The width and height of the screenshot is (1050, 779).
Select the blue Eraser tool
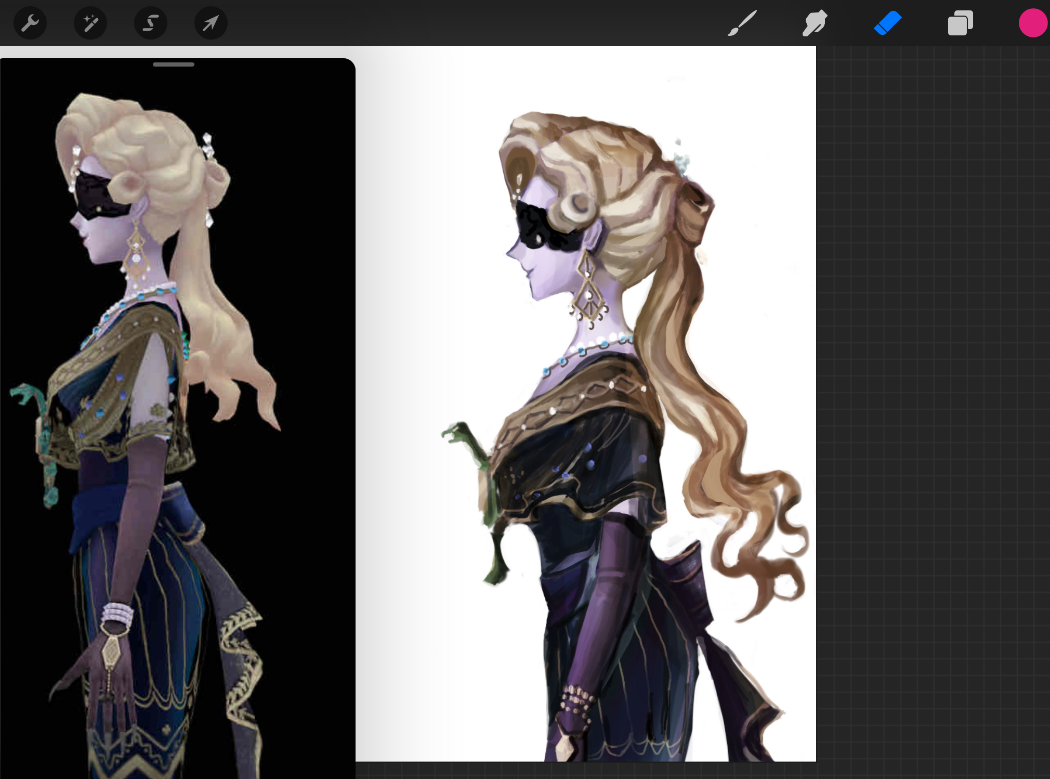click(x=887, y=23)
